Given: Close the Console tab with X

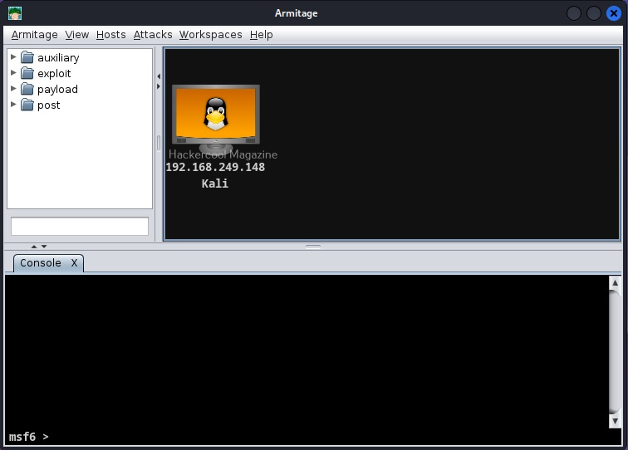Looking at the screenshot, I should coord(74,263).
